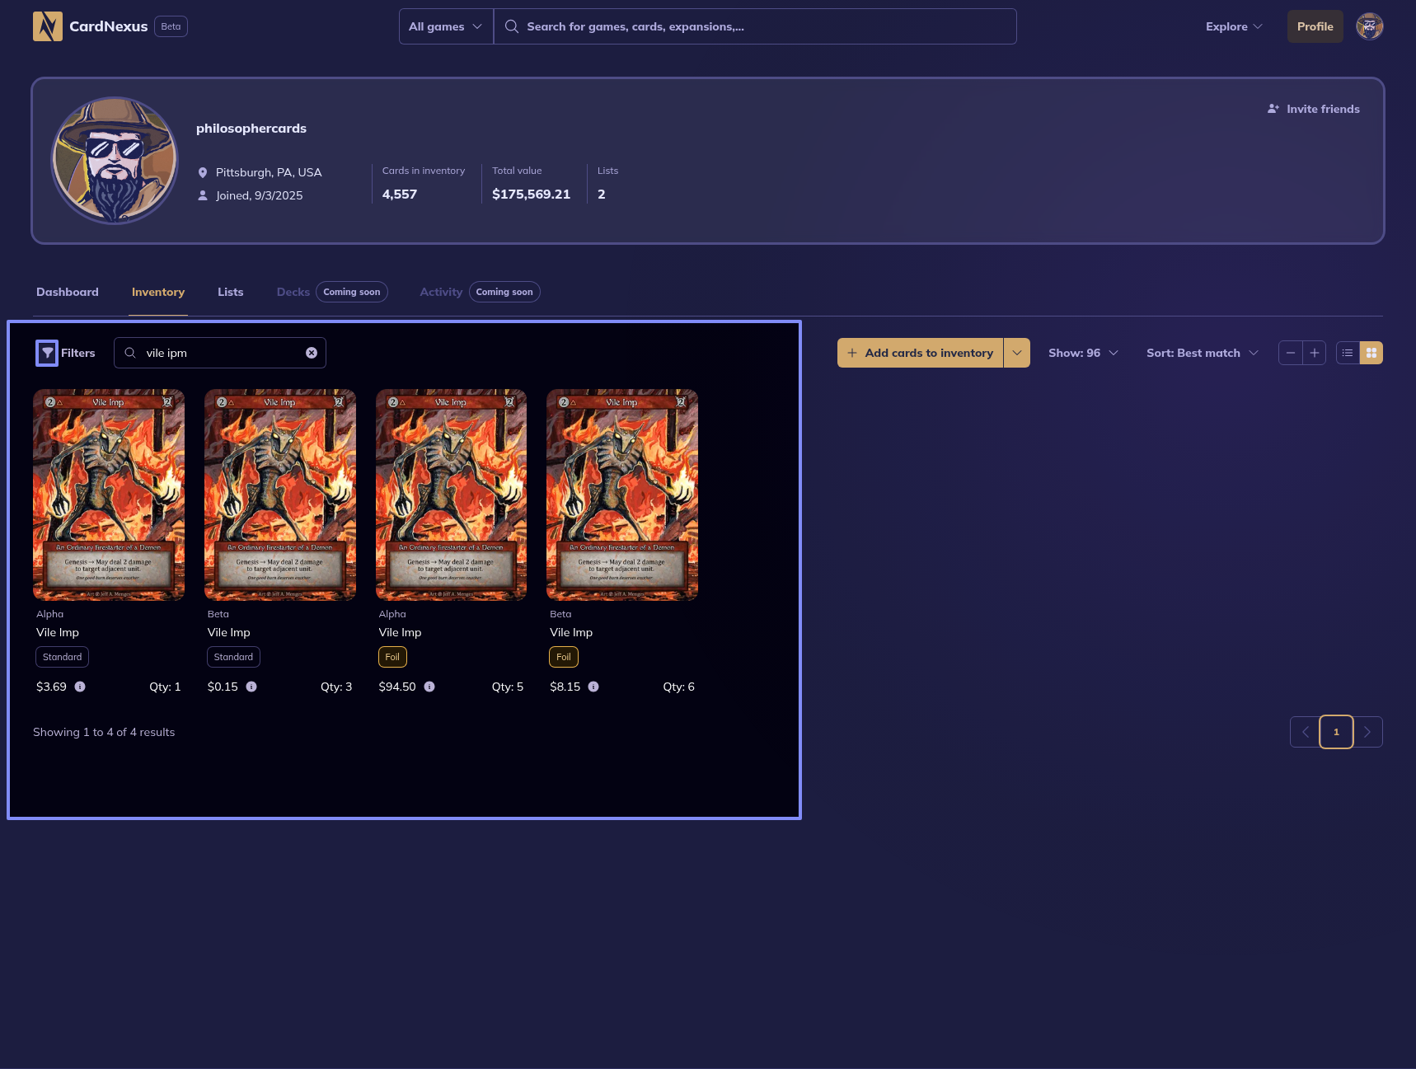This screenshot has height=1069, width=1416.
Task: Expand the All games dropdown
Action: coord(446,26)
